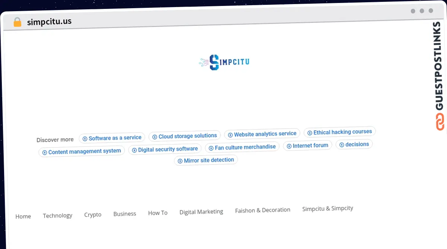Select the Crypto menu item
The height and width of the screenshot is (249, 447).
click(93, 214)
